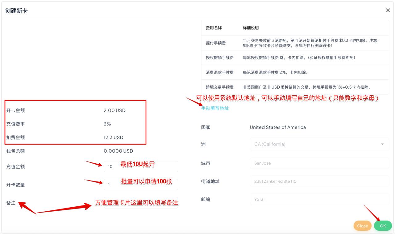395x235 pixels.
Task: Expand the 洲 dropdown arrow
Action: tap(382, 144)
